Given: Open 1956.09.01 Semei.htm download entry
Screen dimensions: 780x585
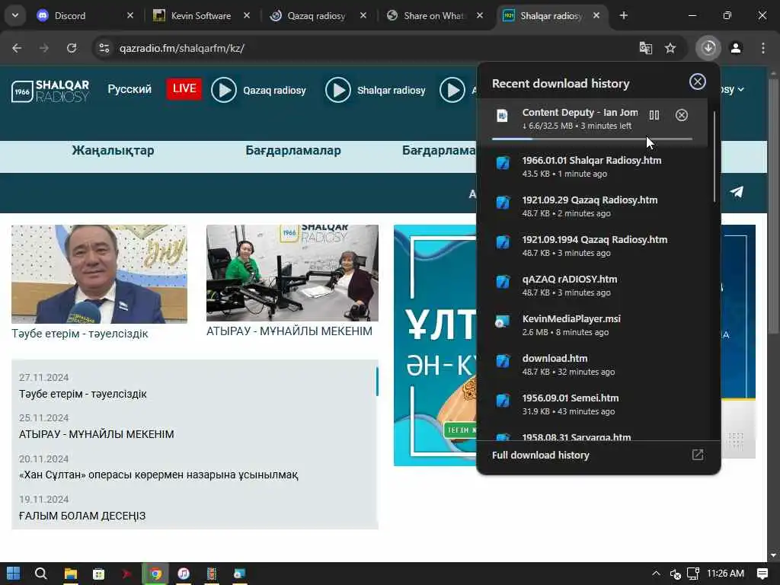Looking at the screenshot, I should (592, 404).
